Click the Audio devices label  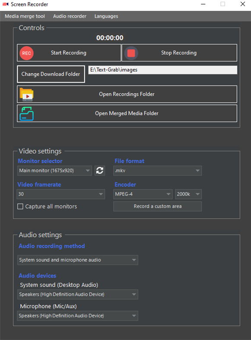pos(38,276)
